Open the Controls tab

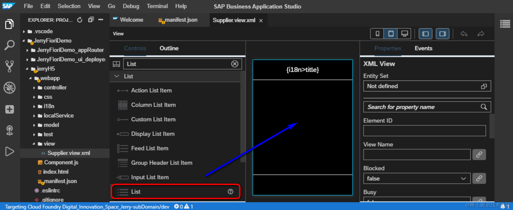135,48
